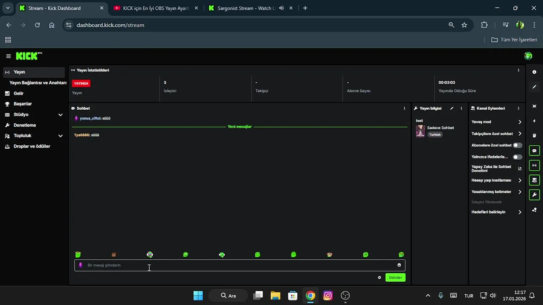This screenshot has width=543, height=305.
Task: Send message with Gönder button
Action: [x=395, y=277]
